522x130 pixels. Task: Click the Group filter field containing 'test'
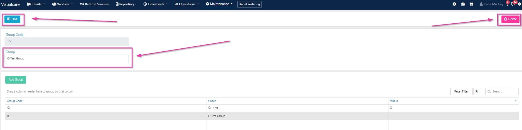pyautogui.click(x=297, y=108)
